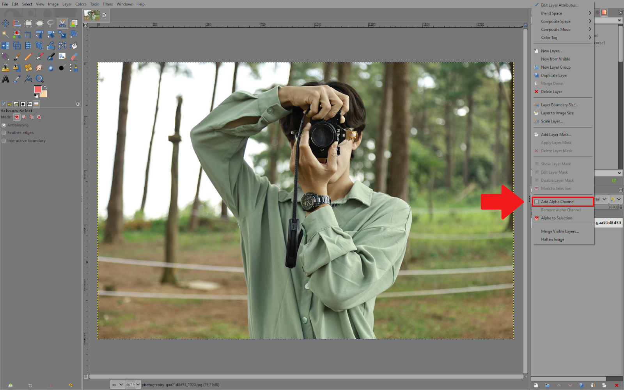The image size is (624, 390).
Task: Click the foreground color swatch
Action: [x=37, y=90]
